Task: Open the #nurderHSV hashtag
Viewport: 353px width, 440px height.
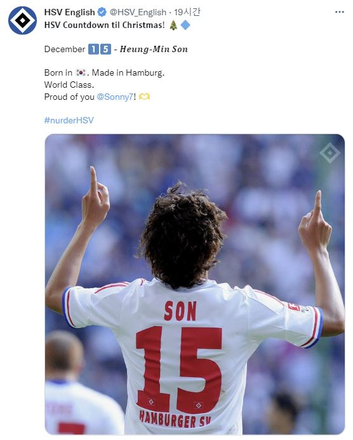Action: click(69, 120)
